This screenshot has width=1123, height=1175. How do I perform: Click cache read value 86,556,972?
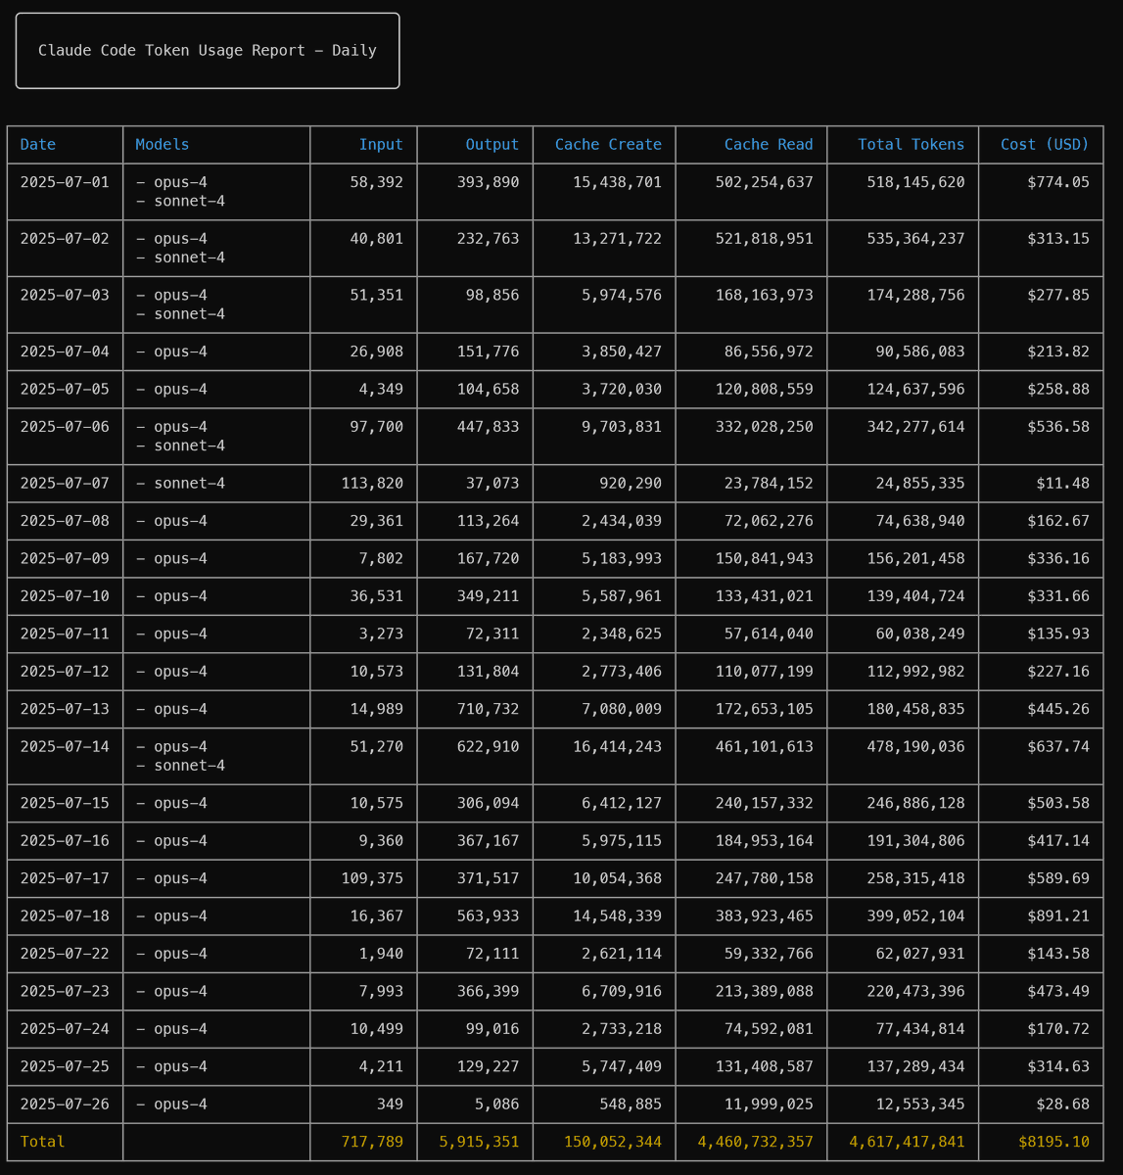[769, 352]
